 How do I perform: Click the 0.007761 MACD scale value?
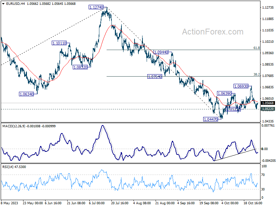pos(268,126)
